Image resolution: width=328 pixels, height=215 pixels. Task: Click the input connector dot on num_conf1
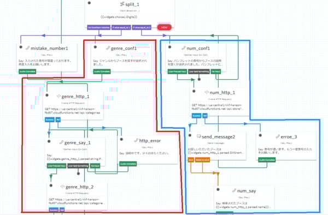(170, 47)
